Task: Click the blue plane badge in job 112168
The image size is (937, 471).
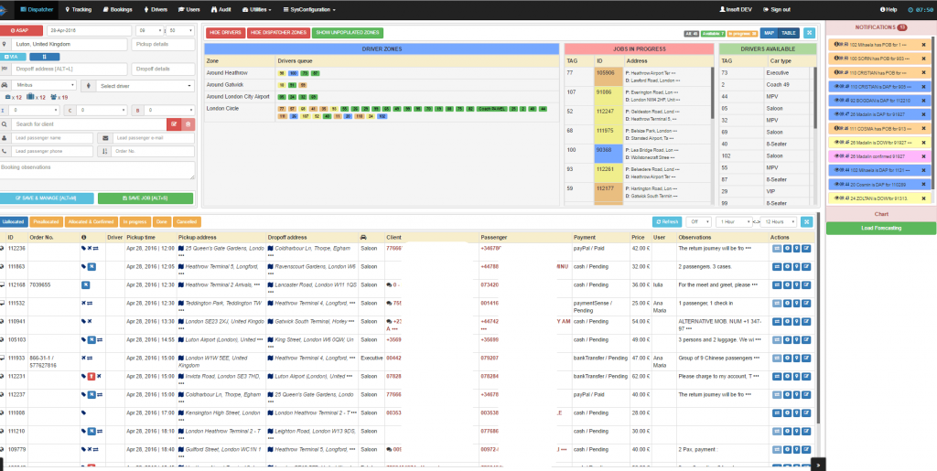Action: click(84, 284)
